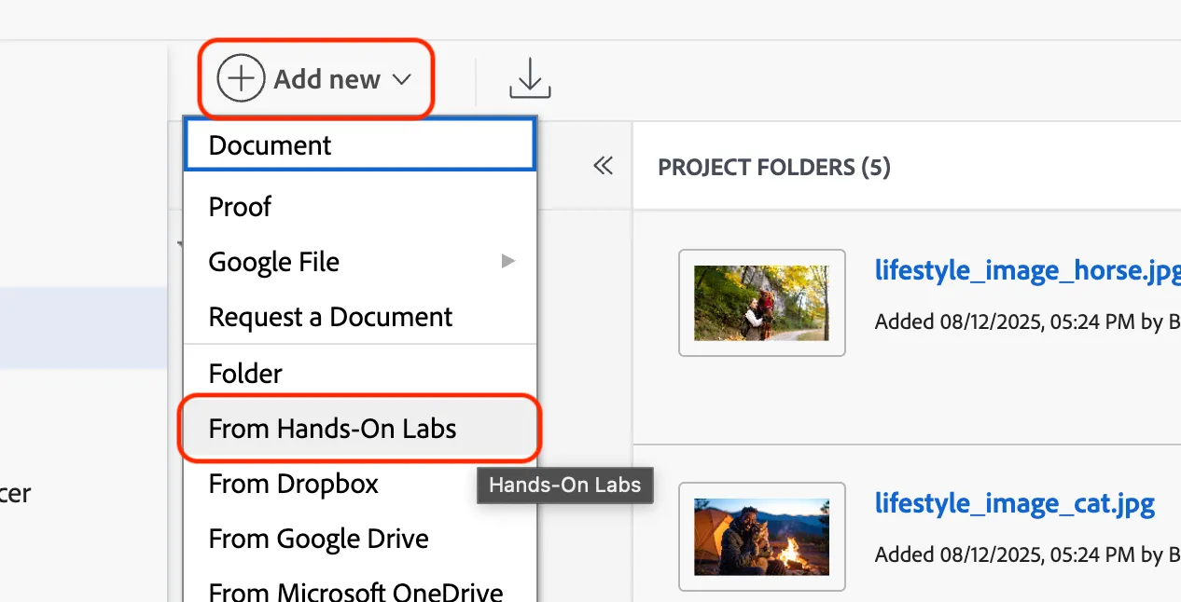This screenshot has height=602, width=1181.
Task: Click the Added date text under lifestyle_image_cat.jpg
Action: point(1027,554)
